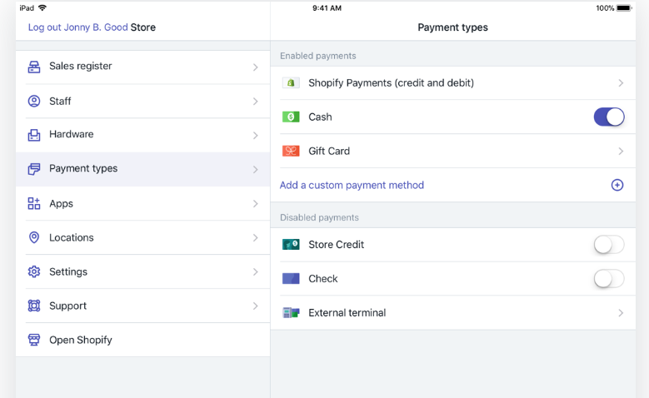The height and width of the screenshot is (398, 649).
Task: Enable the Store Credit toggle
Action: tap(609, 245)
